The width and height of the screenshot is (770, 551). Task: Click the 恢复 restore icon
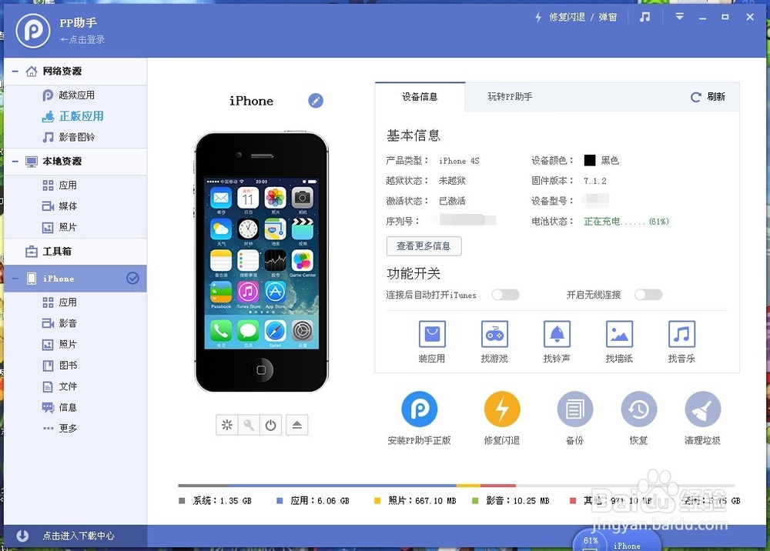click(x=639, y=409)
